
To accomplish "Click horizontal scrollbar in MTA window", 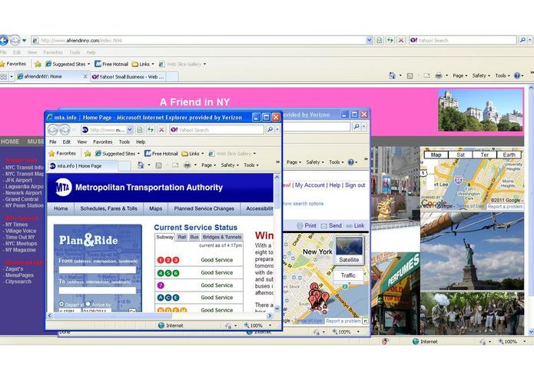I will (x=160, y=315).
